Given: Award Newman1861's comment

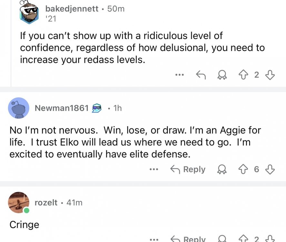Looking at the screenshot, I should [x=222, y=170].
